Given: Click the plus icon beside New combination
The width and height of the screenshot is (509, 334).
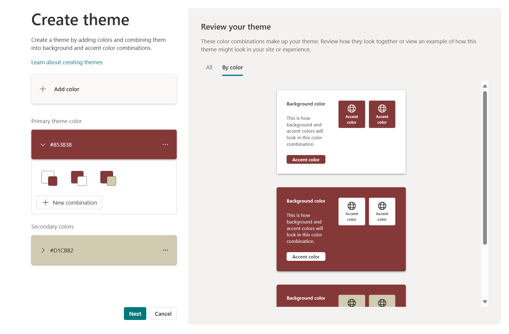Looking at the screenshot, I should tap(45, 202).
